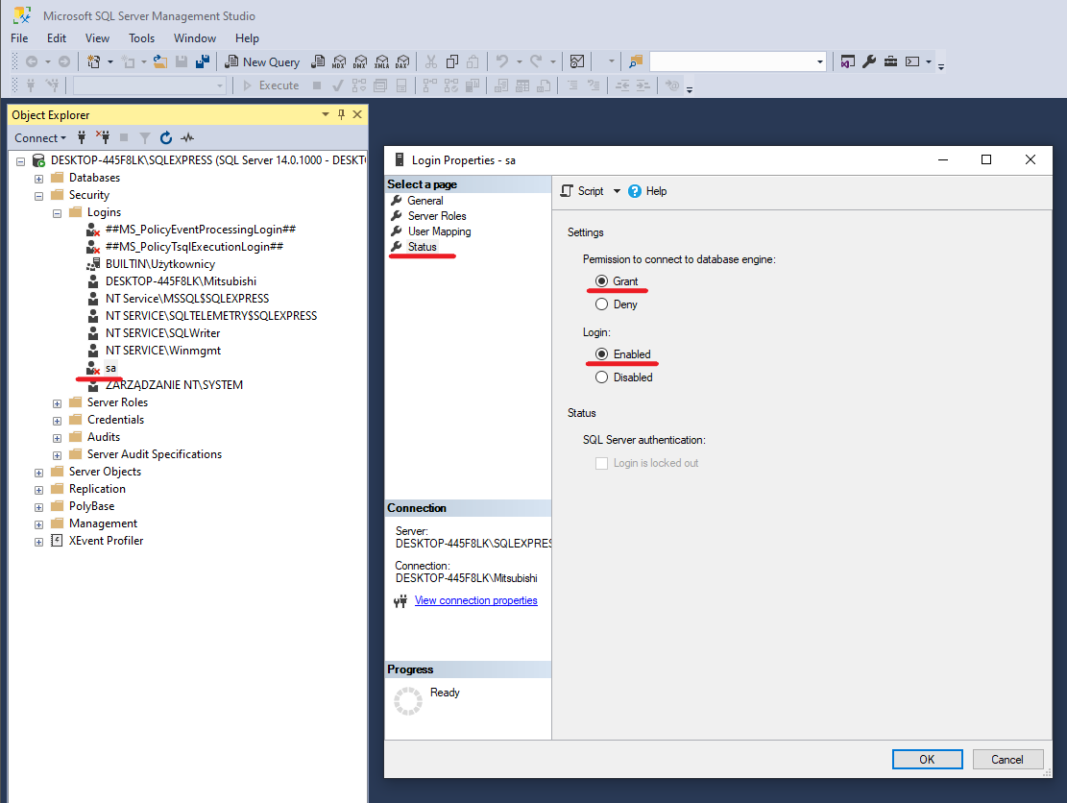The image size is (1067, 803).
Task: Click Connect Object Explorer plug icon
Action: pos(82,137)
